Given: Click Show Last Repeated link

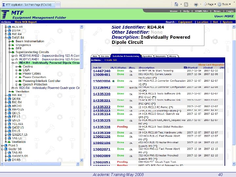Looking at the screenshot, I should click(211, 65).
